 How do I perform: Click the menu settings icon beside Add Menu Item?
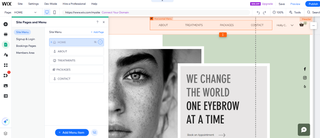click(x=95, y=133)
